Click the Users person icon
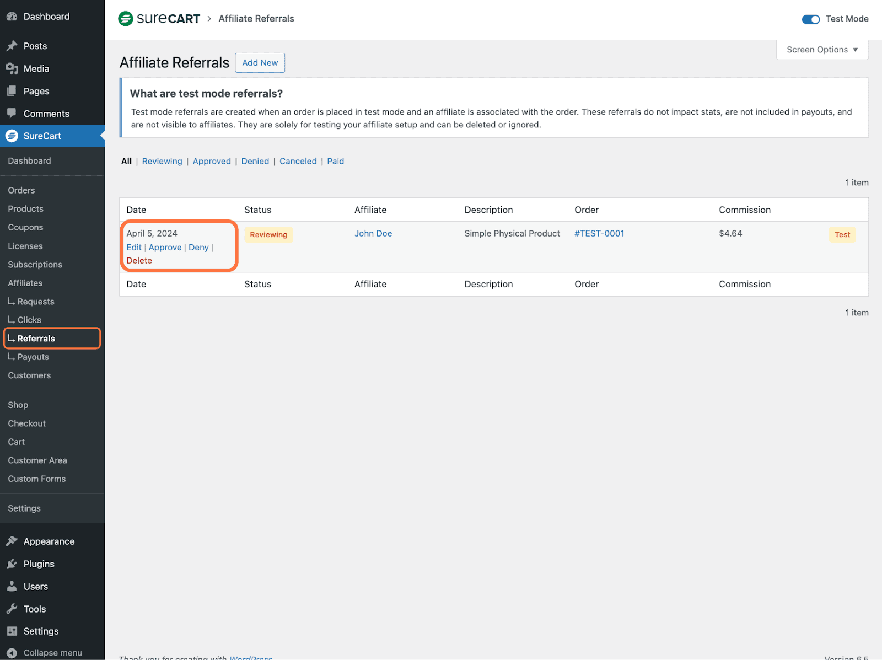882x660 pixels. pyautogui.click(x=12, y=586)
